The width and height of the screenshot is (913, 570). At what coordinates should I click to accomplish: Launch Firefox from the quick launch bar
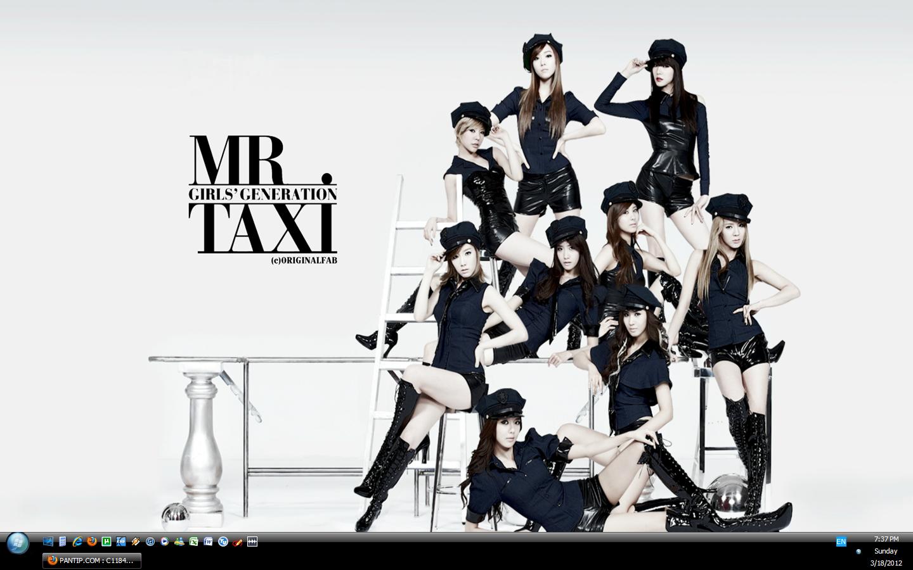click(x=92, y=541)
